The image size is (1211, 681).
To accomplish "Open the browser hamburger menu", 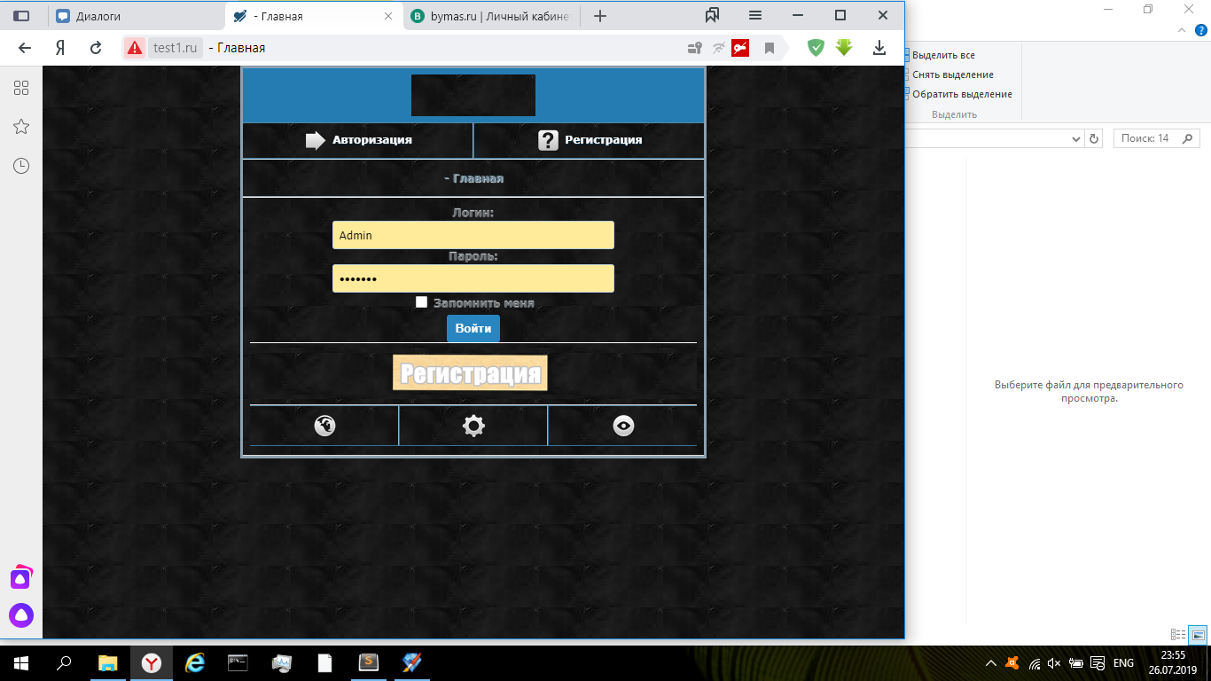I will (x=755, y=16).
